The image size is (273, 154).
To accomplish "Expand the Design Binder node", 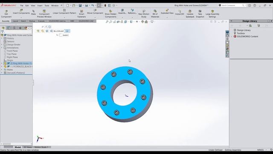I will coord(2,44).
